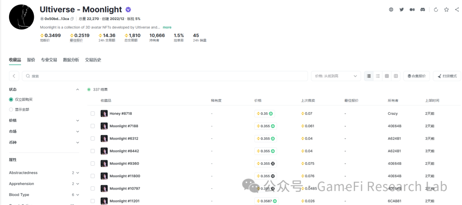
Task: Open the Medium link icon
Action: coord(412,9)
